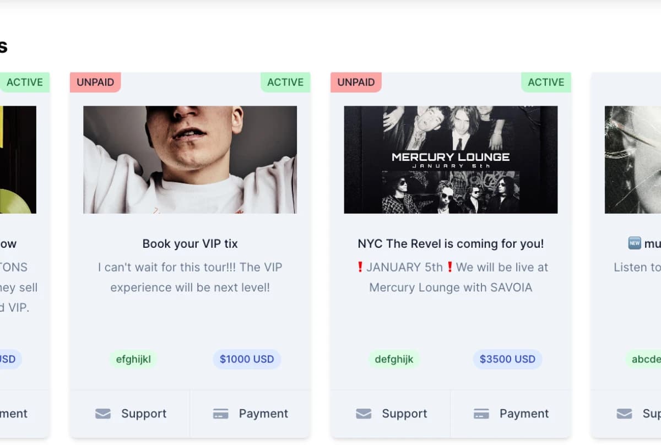The height and width of the screenshot is (445, 661).
Task: Click the $3500 USD price tag
Action: pyautogui.click(x=507, y=359)
